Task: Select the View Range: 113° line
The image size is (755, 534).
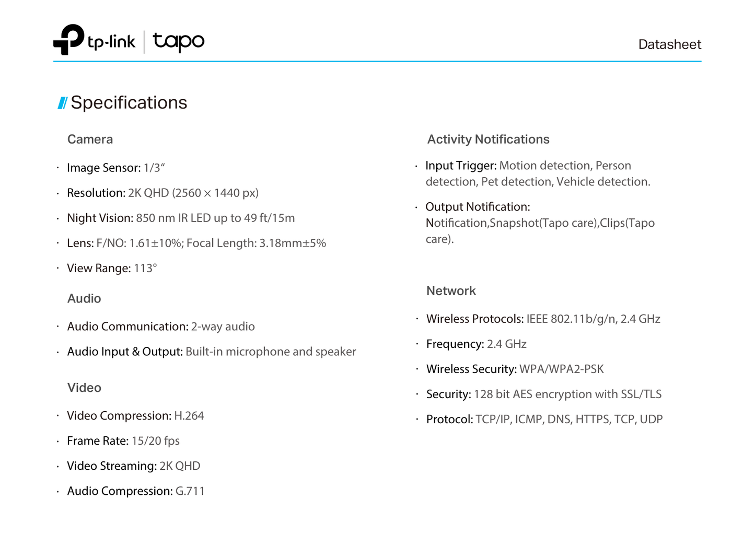Action: click(x=112, y=268)
